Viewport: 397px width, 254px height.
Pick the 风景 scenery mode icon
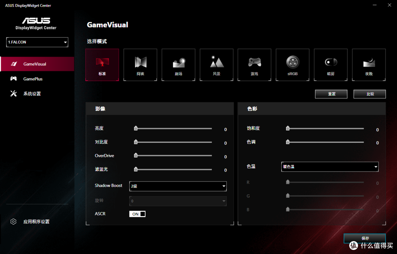(217, 65)
